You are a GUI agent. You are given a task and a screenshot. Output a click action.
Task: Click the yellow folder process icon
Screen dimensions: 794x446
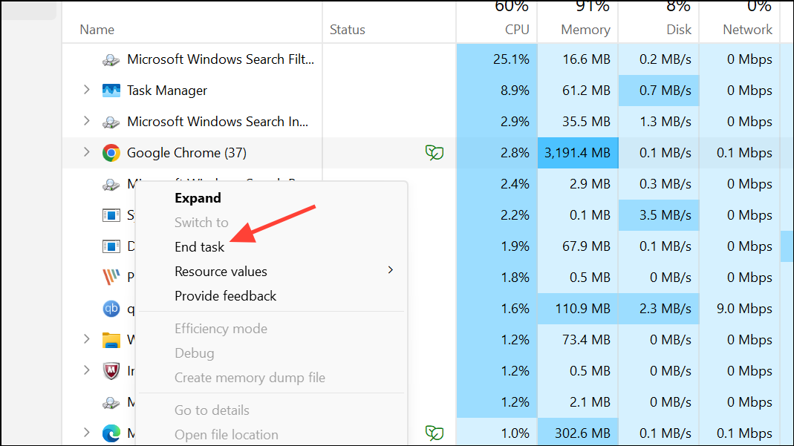[x=111, y=340]
